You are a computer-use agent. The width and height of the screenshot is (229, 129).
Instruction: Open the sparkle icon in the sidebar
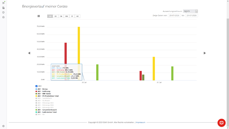[3, 3]
